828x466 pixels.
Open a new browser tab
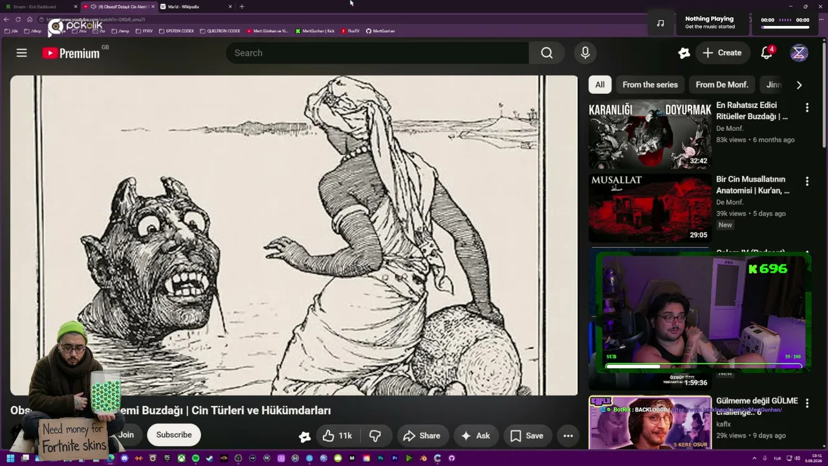coord(242,6)
